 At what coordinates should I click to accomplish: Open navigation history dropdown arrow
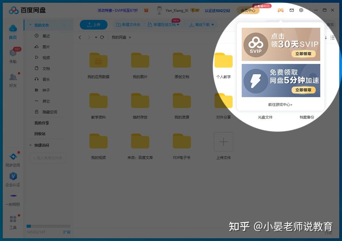(x=96, y=37)
